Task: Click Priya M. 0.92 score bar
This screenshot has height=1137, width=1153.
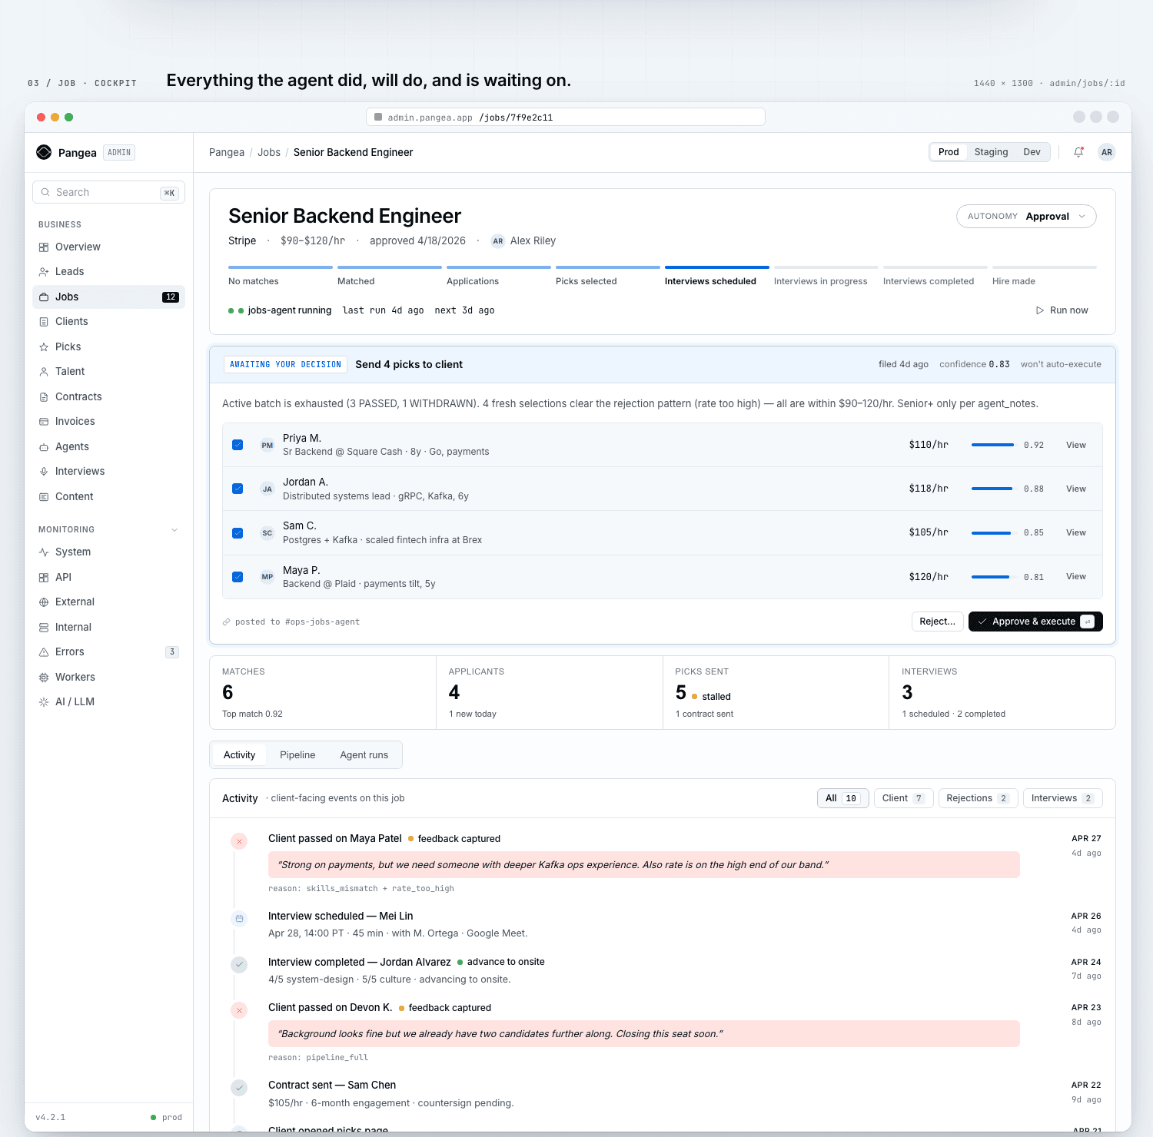Action: (x=994, y=445)
